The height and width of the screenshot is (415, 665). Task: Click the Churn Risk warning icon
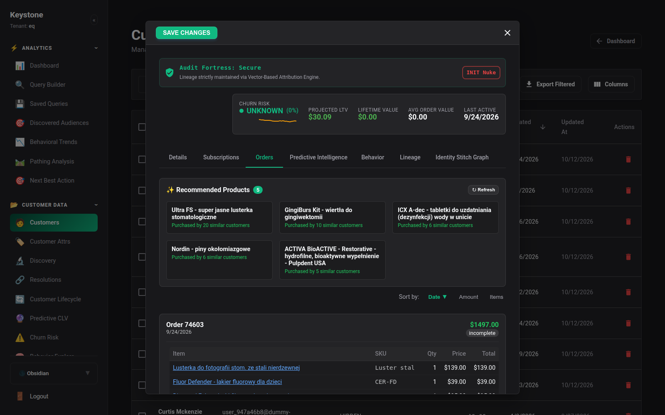[20, 337]
